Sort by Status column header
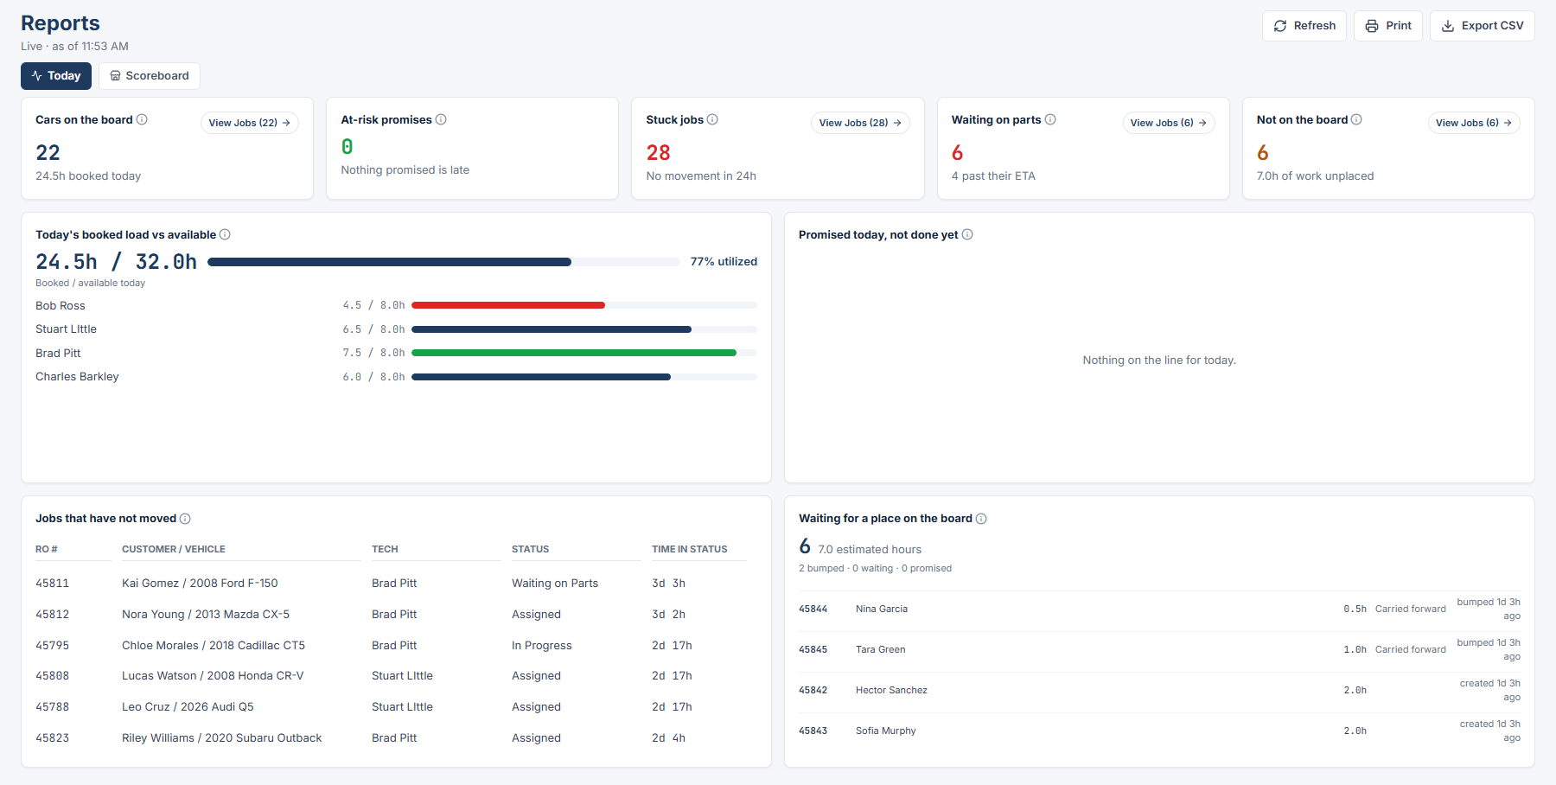Screen dimensions: 1556x785 [x=531, y=549]
